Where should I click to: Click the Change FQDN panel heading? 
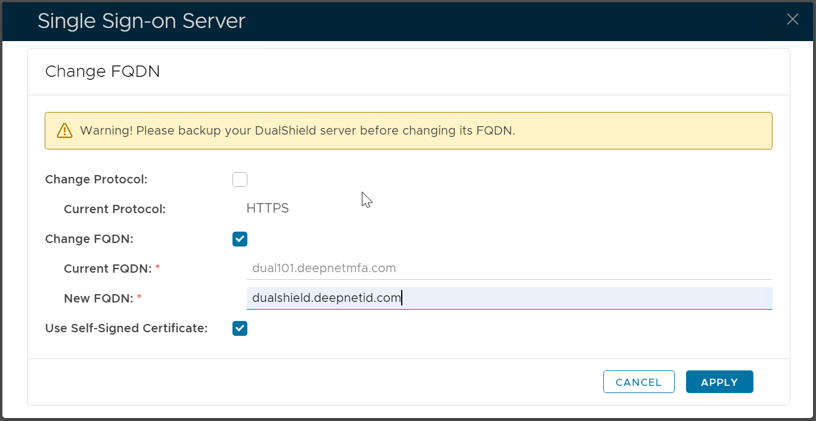click(103, 71)
